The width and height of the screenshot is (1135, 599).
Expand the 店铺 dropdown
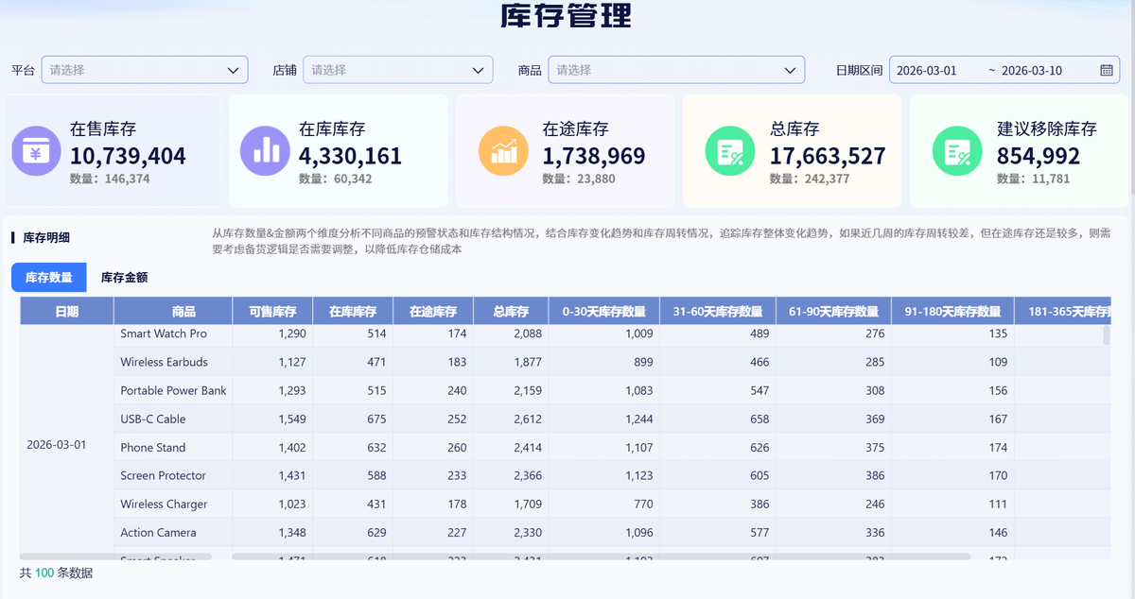coord(398,70)
